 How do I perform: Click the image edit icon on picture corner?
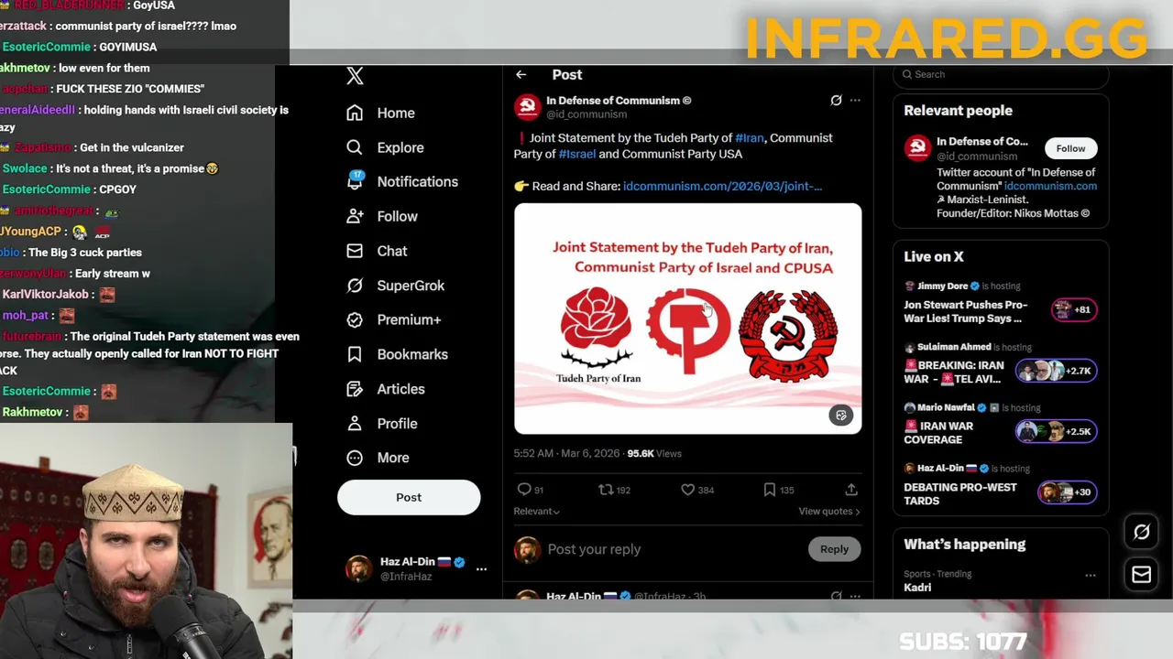tap(840, 416)
